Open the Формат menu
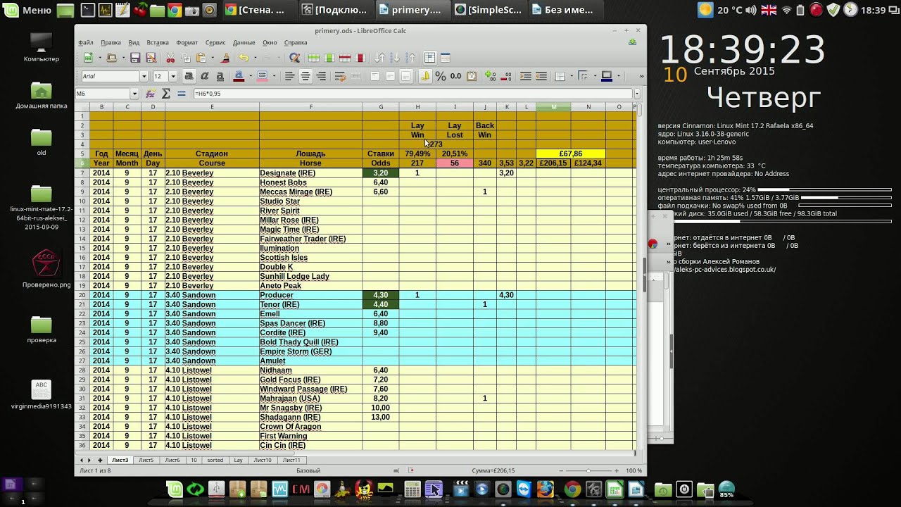Screen dimensions: 901x507 pyautogui.click(x=187, y=42)
